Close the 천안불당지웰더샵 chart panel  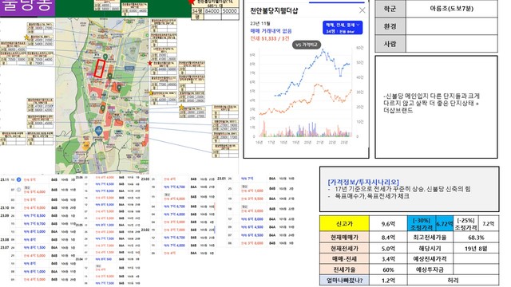point(362,10)
